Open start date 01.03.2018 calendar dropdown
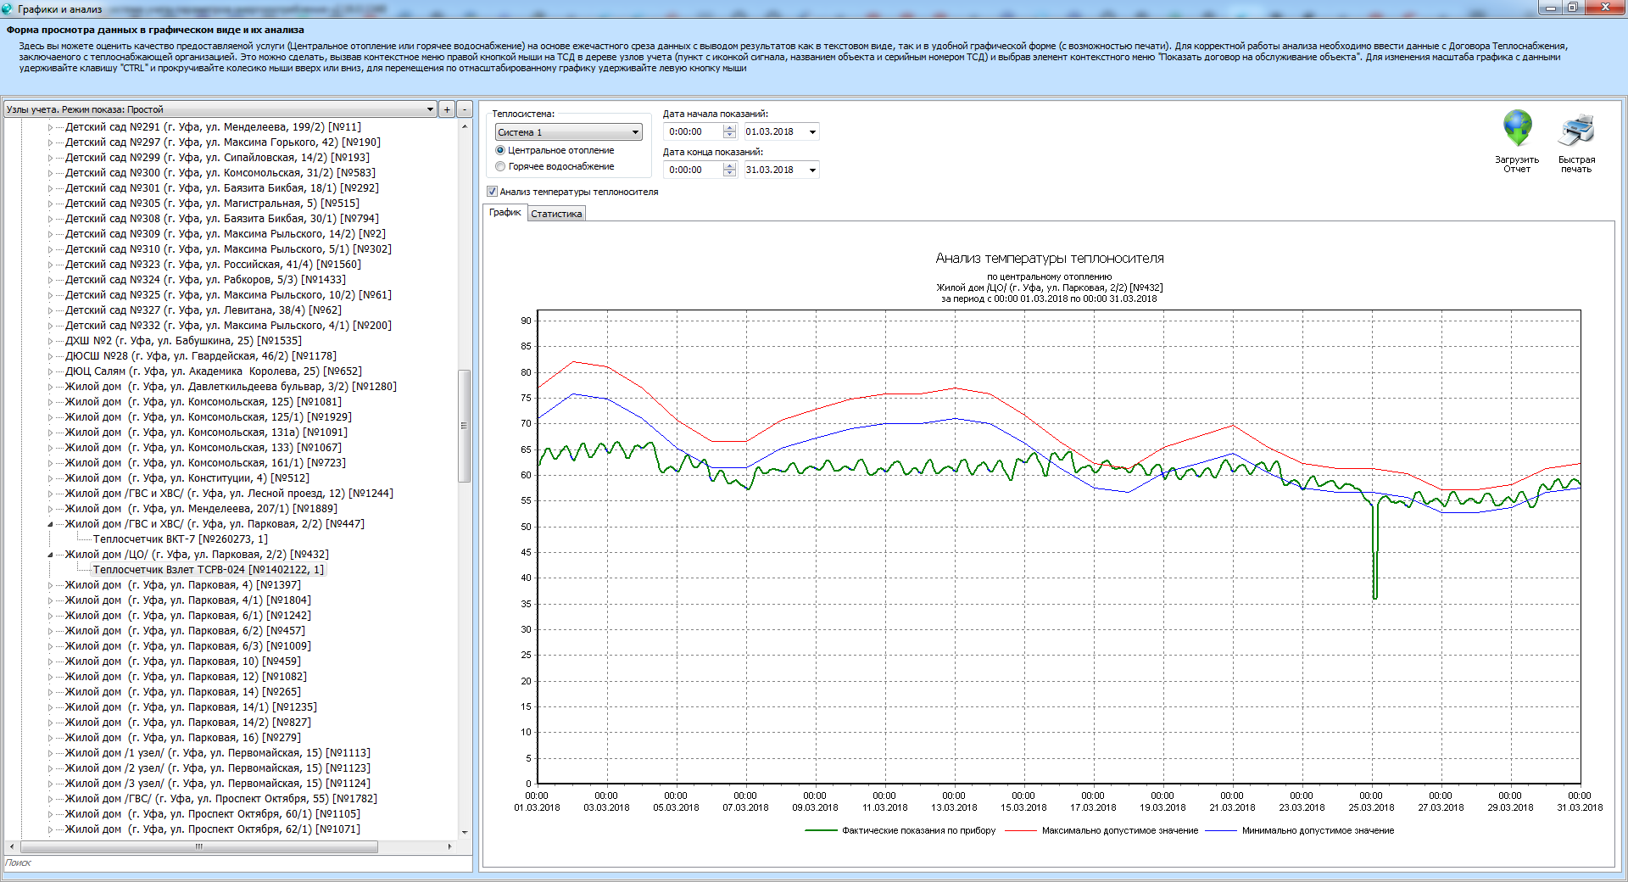The width and height of the screenshot is (1628, 882). pos(812,131)
